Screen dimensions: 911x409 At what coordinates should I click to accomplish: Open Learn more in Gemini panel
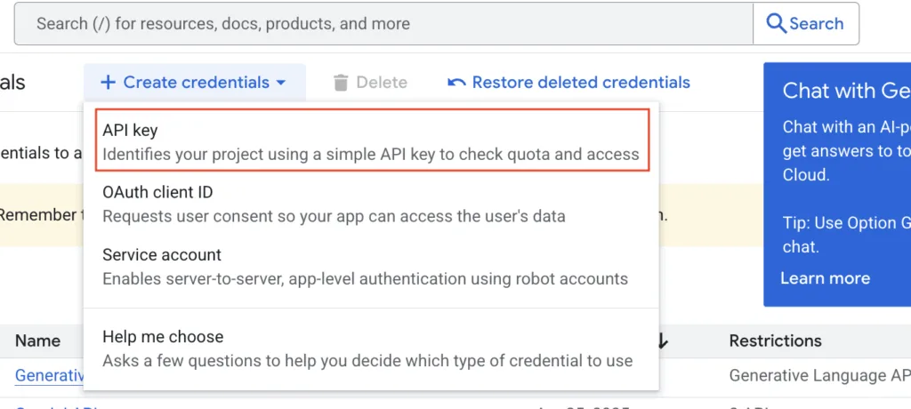pyautogui.click(x=825, y=278)
